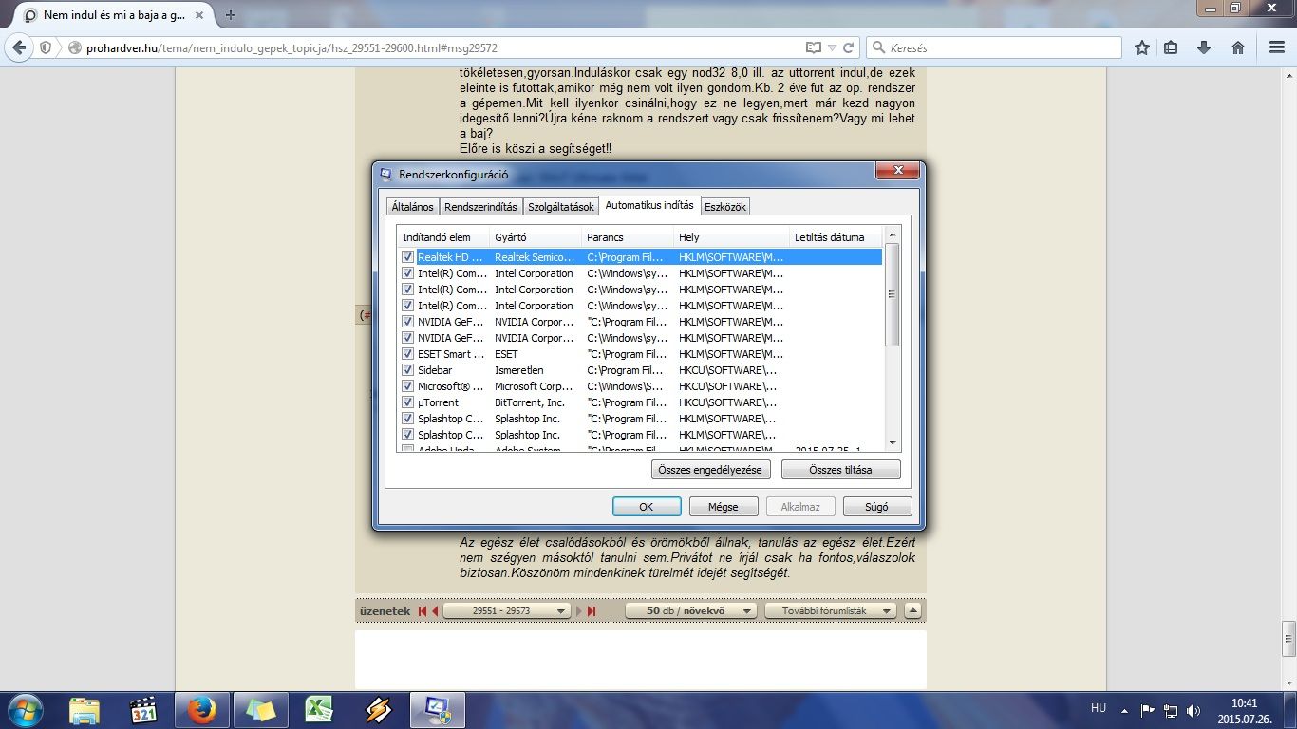Show bookmarks list icon
This screenshot has width=1297, height=729.
click(1172, 47)
